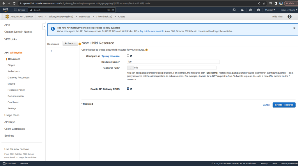Viewport: 298px width, 166px height.
Task: Uncheck Enable API Gateway CORS box
Action: pos(128,88)
